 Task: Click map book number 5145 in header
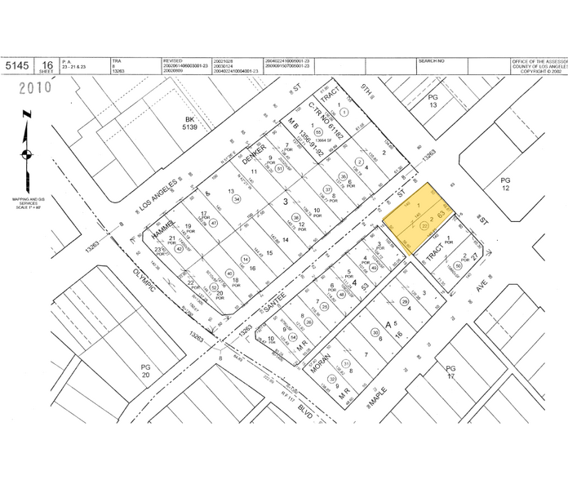pos(16,65)
